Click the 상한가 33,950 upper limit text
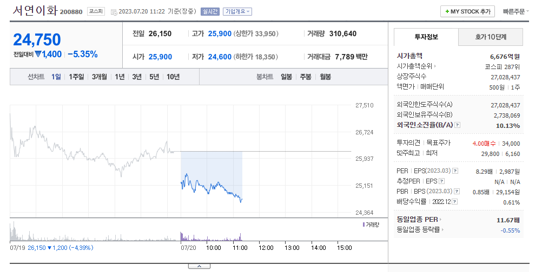 pyautogui.click(x=256, y=34)
